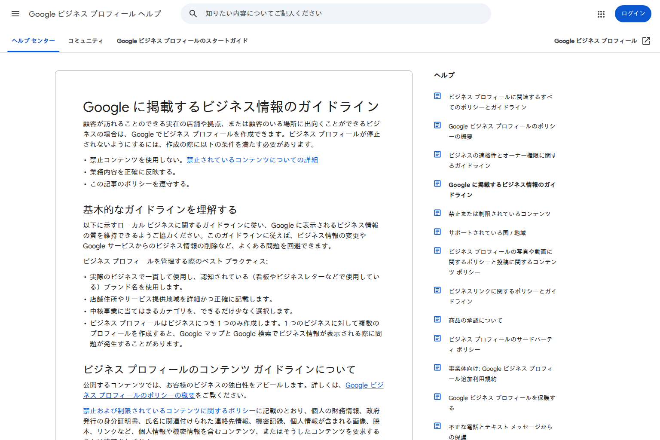
Task: Open the Google ビジネス プロフィールのスタートガイド tab
Action: click(x=182, y=41)
